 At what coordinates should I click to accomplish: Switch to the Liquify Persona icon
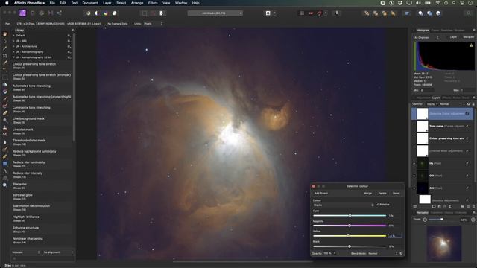click(x=32, y=13)
